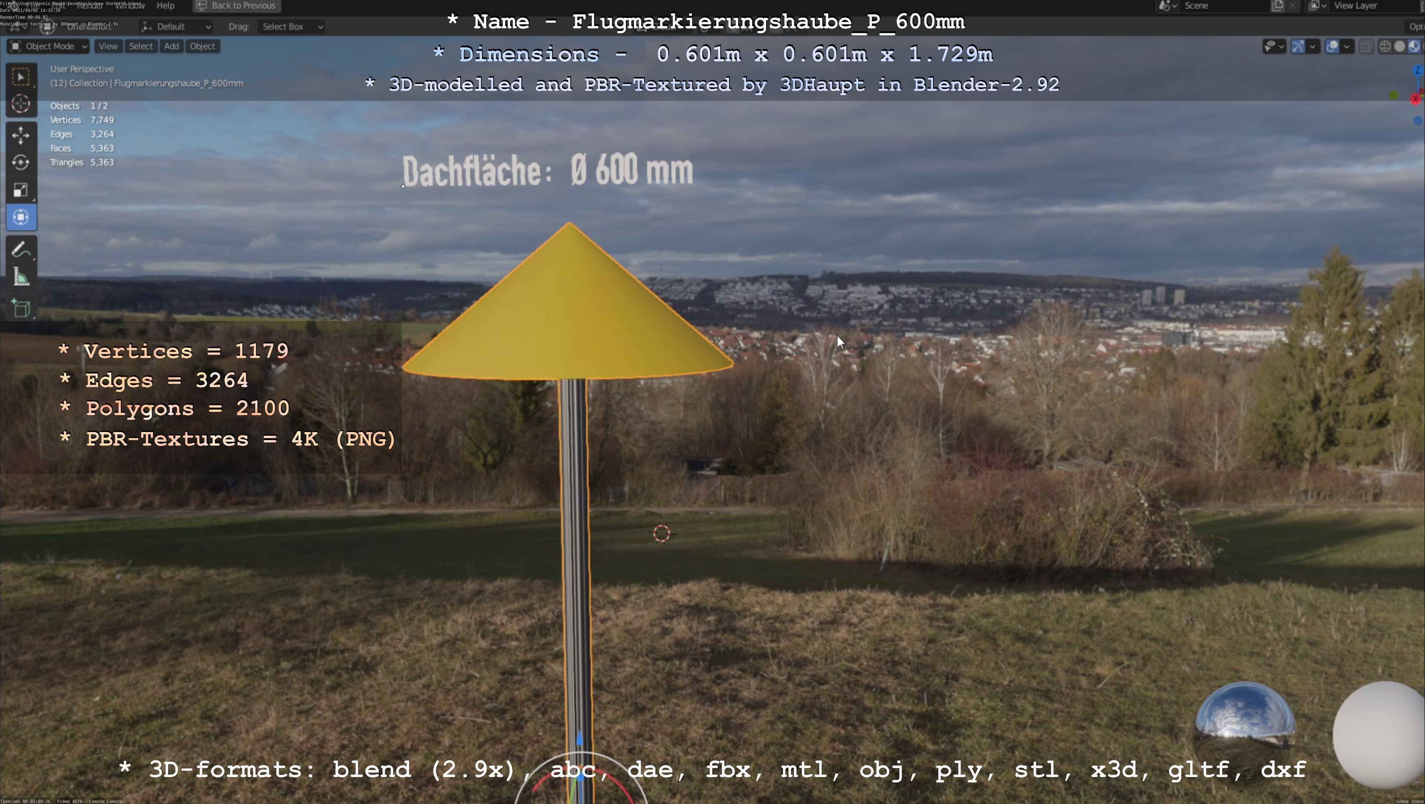Click the User Perspective label
The width and height of the screenshot is (1425, 804).
click(82, 69)
